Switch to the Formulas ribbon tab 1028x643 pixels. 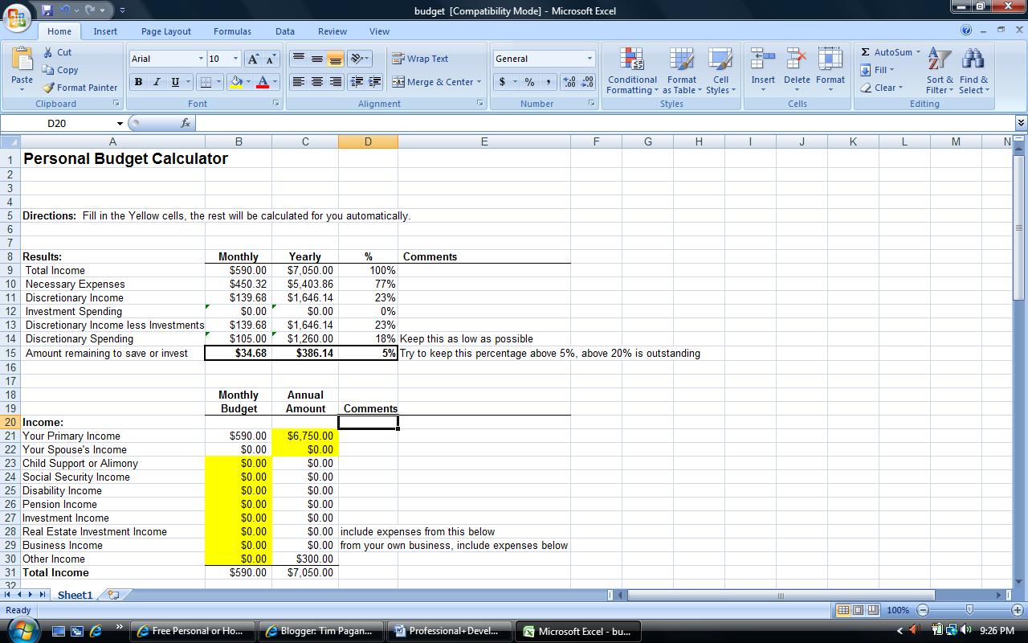(232, 31)
